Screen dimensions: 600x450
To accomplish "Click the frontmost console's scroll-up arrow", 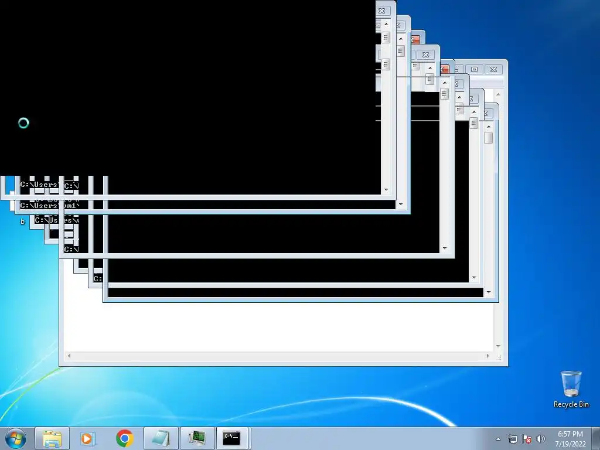I will tap(386, 24).
